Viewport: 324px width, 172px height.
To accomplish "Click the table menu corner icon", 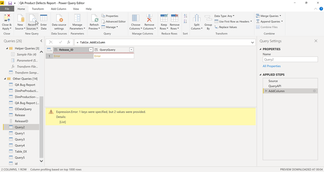I will 49,50.
